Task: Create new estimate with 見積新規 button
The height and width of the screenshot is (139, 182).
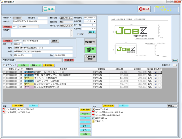Action: point(48,65)
